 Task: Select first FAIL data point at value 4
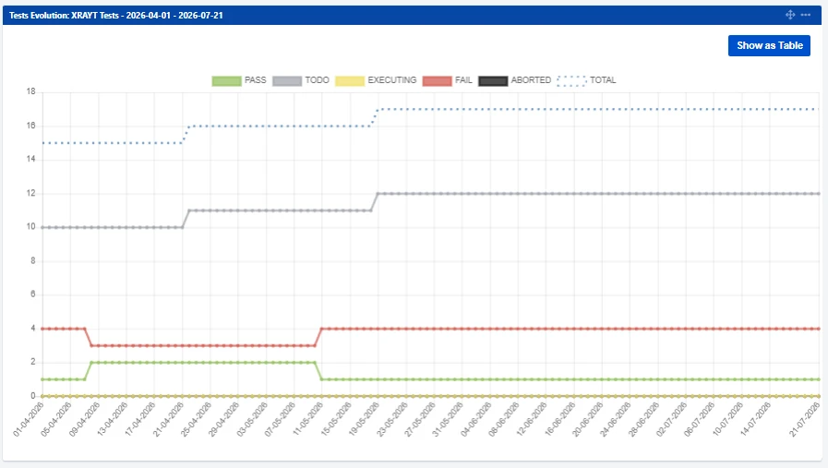42,329
